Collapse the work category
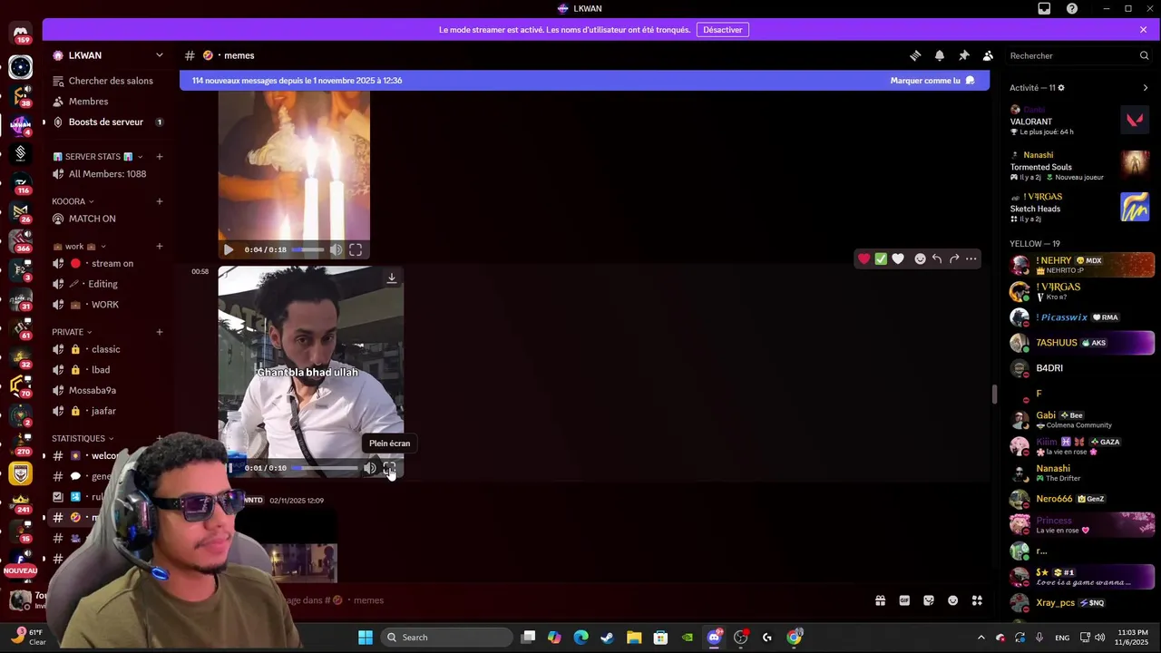Viewport: 1161px width, 653px height. point(80,246)
